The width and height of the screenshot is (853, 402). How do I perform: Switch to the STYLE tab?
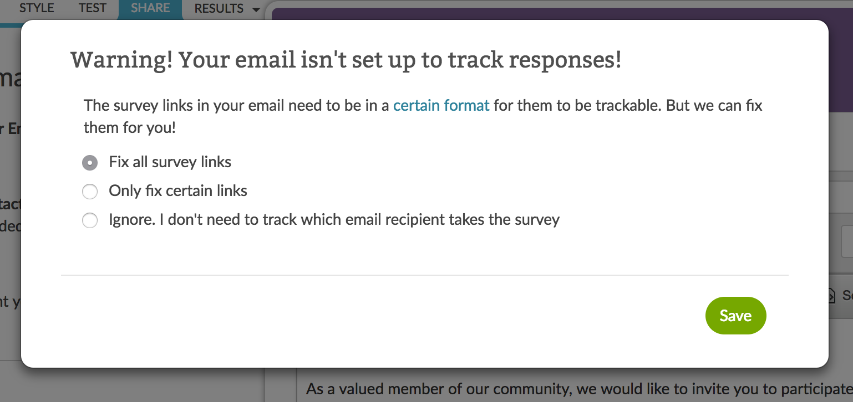(37, 8)
